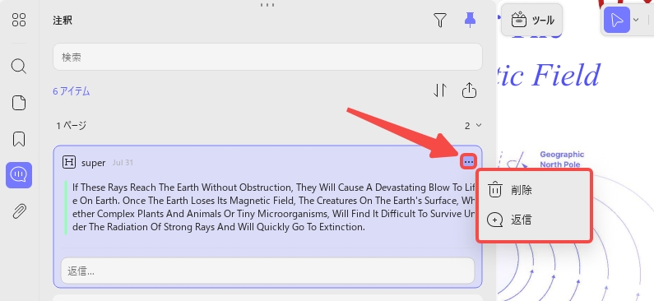Open the attachments paperclip icon
The height and width of the screenshot is (301, 654).
pyautogui.click(x=19, y=211)
